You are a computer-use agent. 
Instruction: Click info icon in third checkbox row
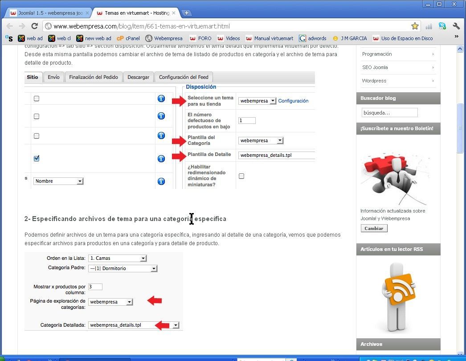click(x=161, y=135)
